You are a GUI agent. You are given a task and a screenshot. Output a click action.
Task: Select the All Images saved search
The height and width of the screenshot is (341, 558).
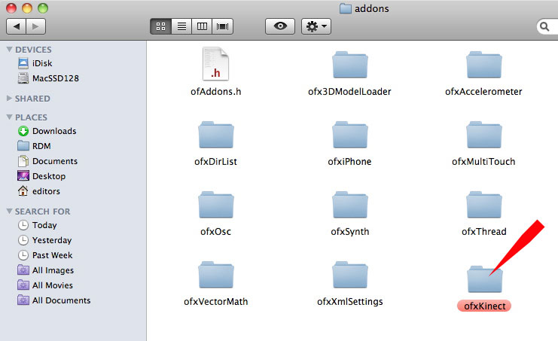[x=45, y=270]
